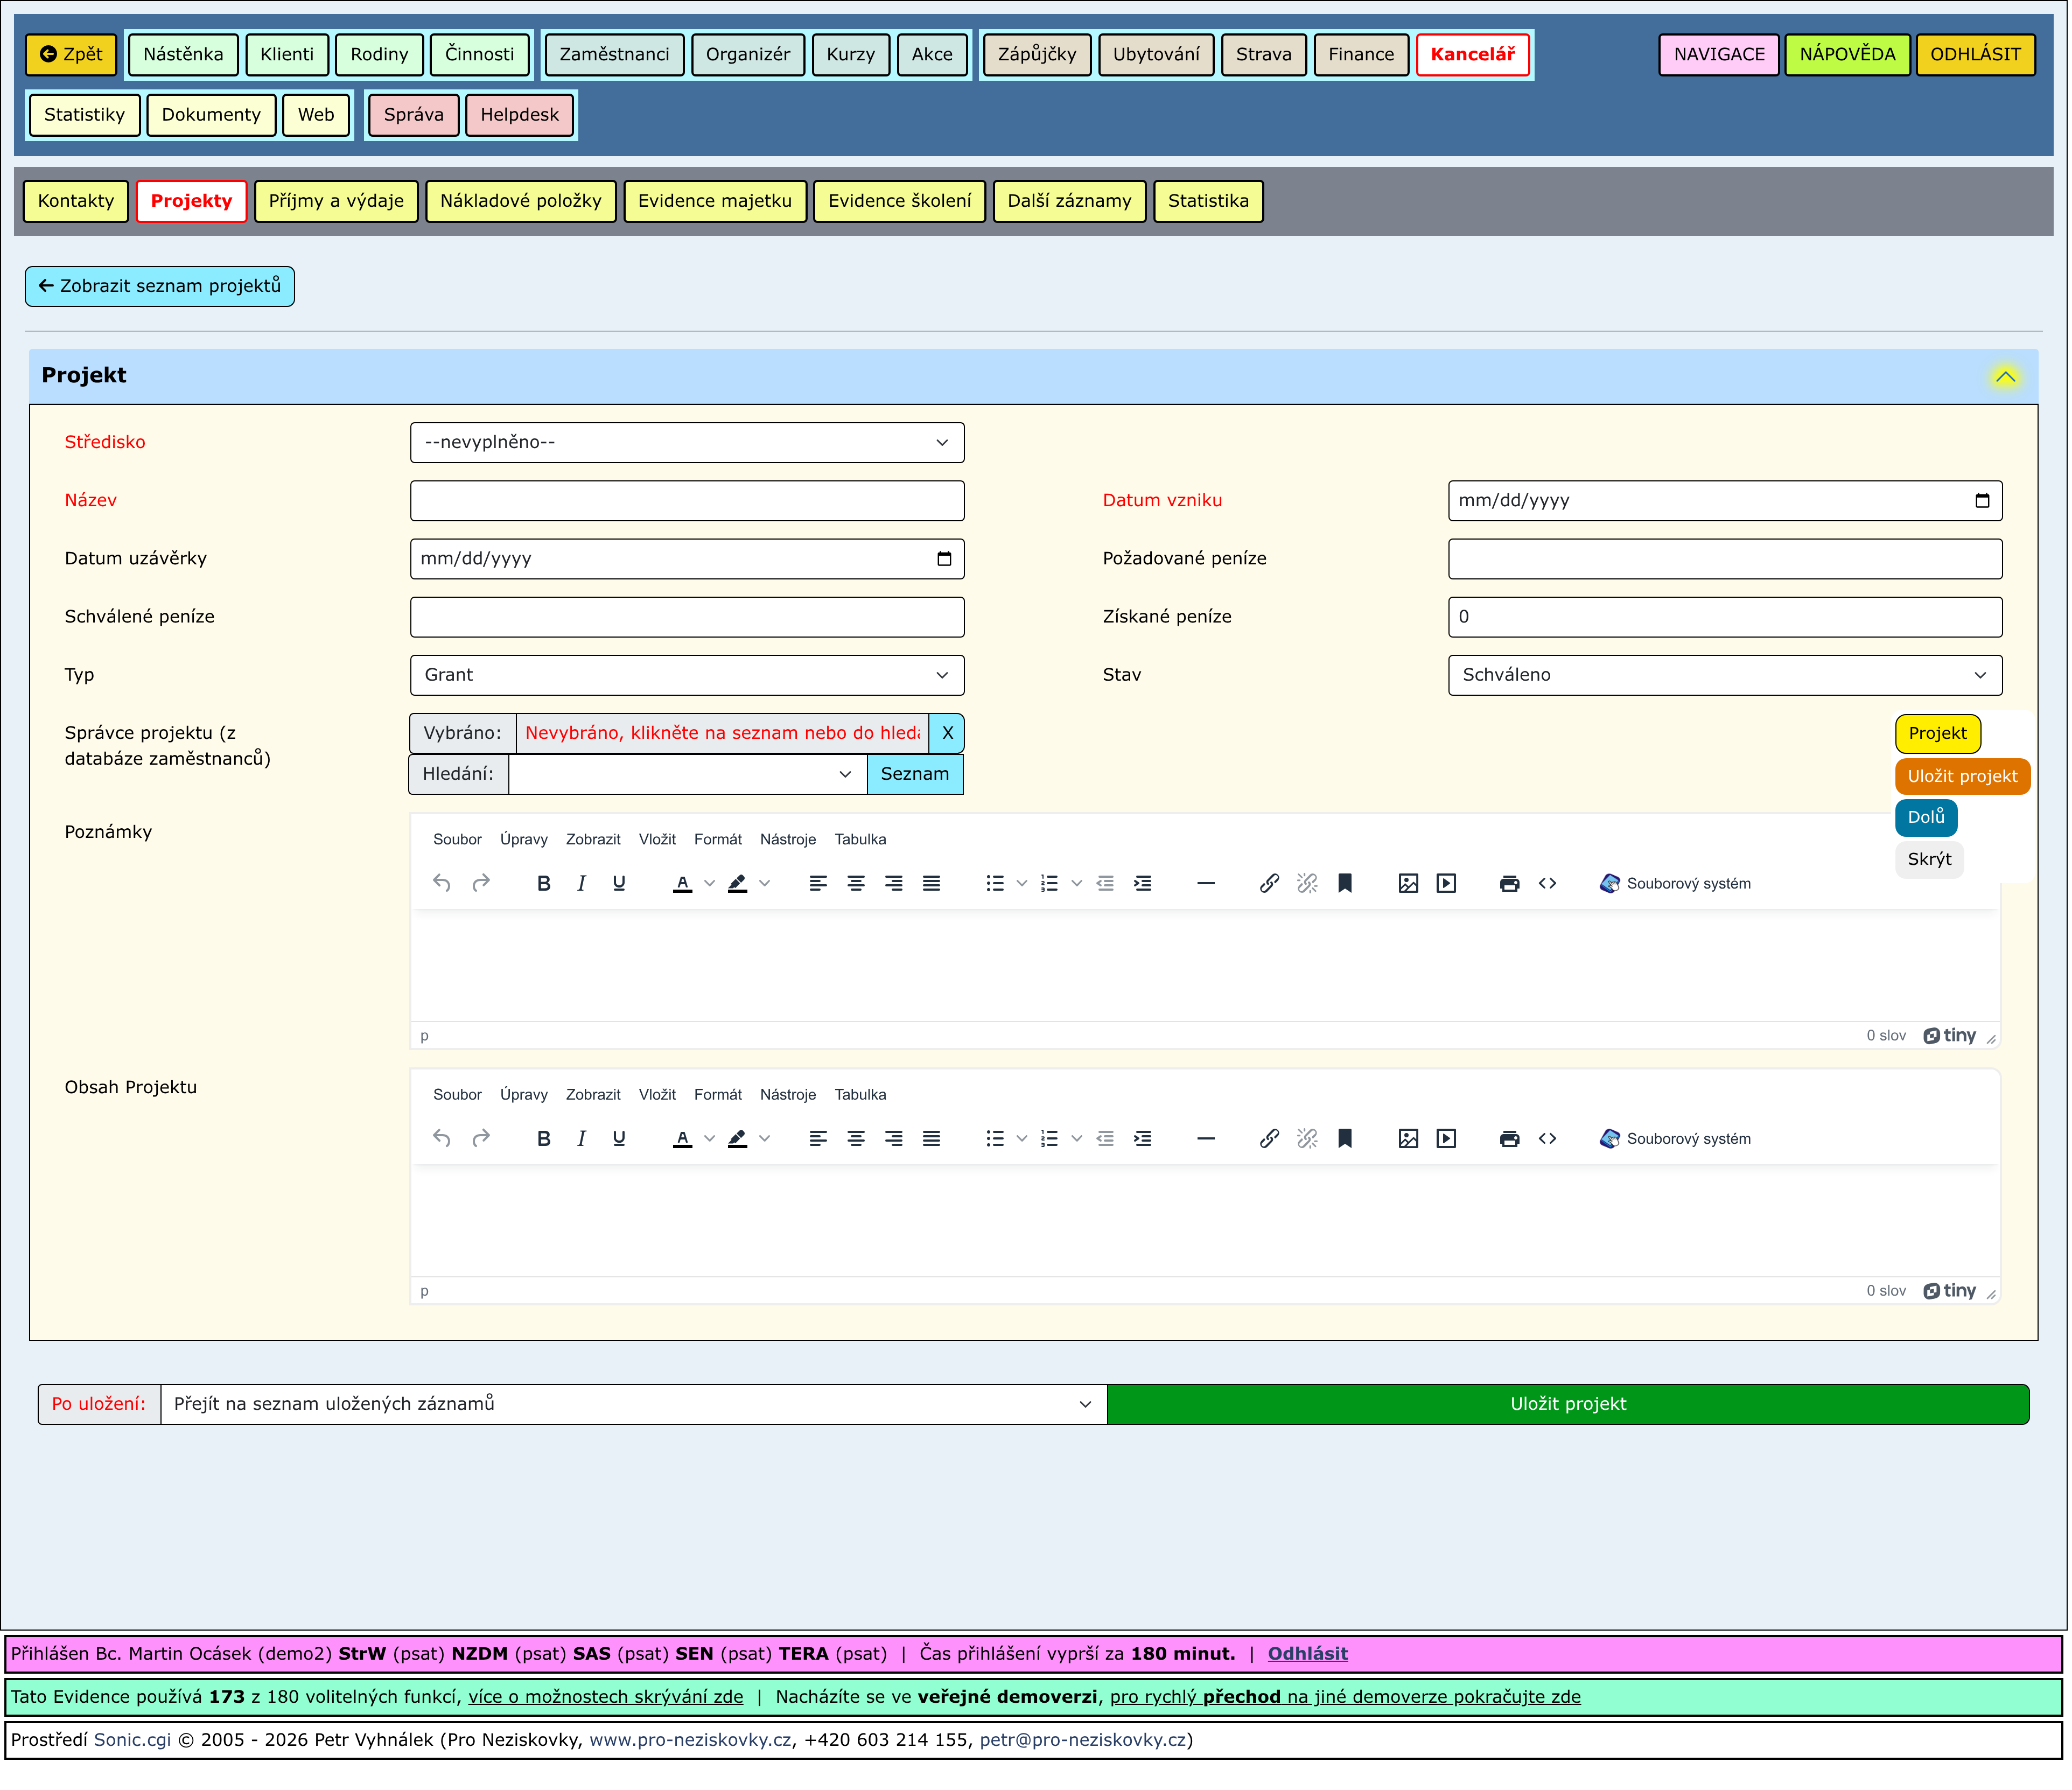Click Italic icon in Obsah Projektu editor
The width and height of the screenshot is (2072, 1790).
click(581, 1139)
